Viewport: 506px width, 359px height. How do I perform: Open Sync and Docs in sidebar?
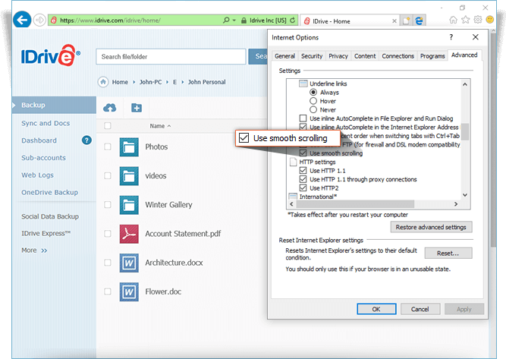click(x=46, y=123)
